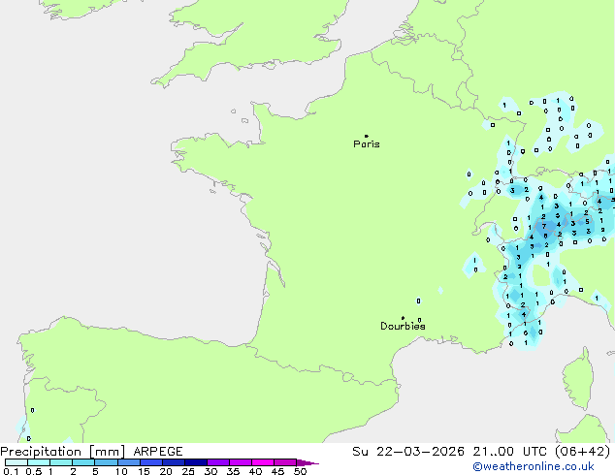Click the Paris city marker dot
Viewport: 615px width, 475px height.
point(366,137)
